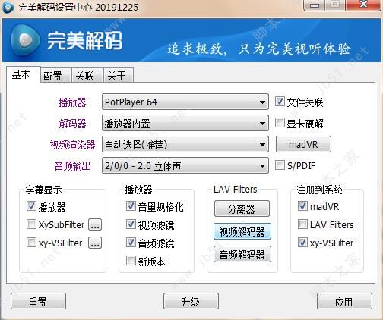Enable xy-VSFilter checkbox under 字幕显示
Screen dimensions: 383x320
(31, 243)
